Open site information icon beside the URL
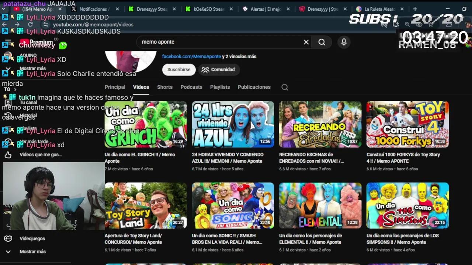The image size is (472, 265). 46,24
